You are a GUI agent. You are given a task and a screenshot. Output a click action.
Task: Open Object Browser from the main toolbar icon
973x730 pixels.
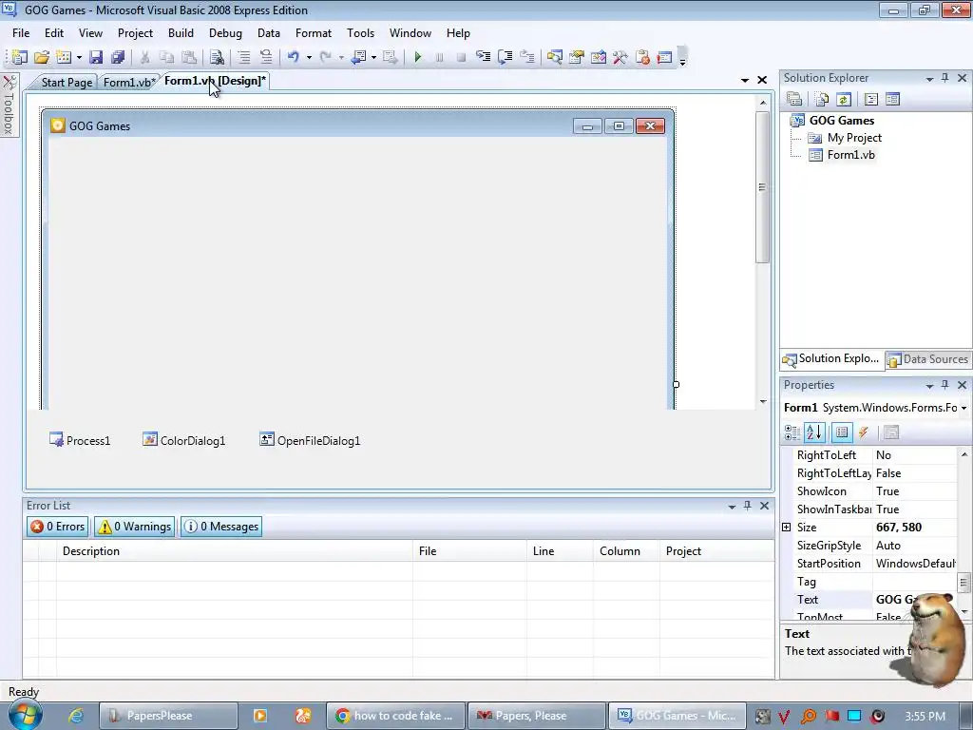(x=599, y=57)
